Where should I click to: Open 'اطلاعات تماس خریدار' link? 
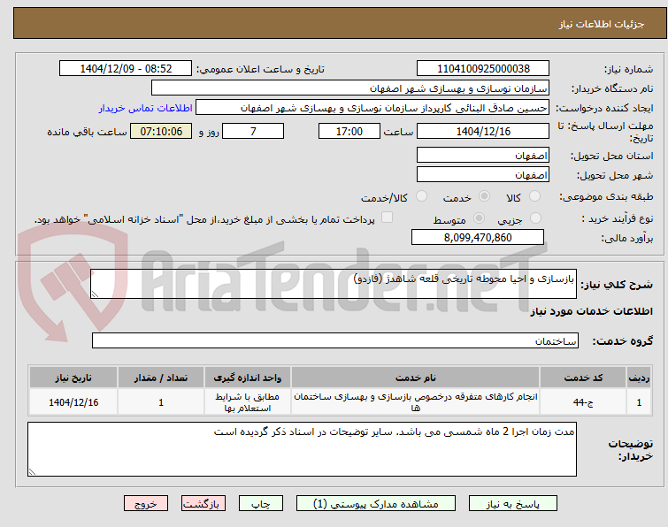click(146, 108)
